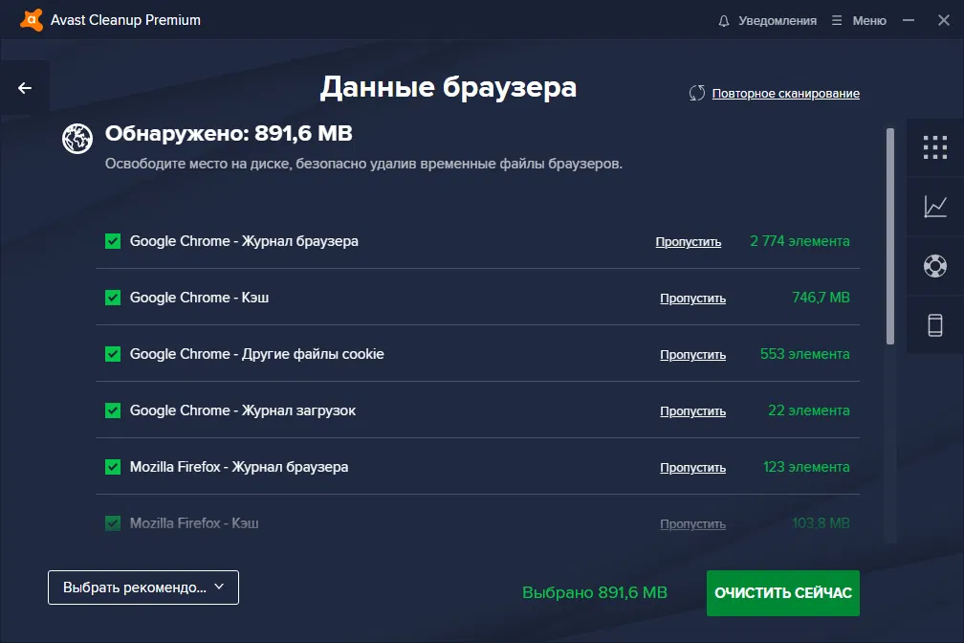This screenshot has width=964, height=643.
Task: Click the back arrow icon
Action: coord(24,86)
